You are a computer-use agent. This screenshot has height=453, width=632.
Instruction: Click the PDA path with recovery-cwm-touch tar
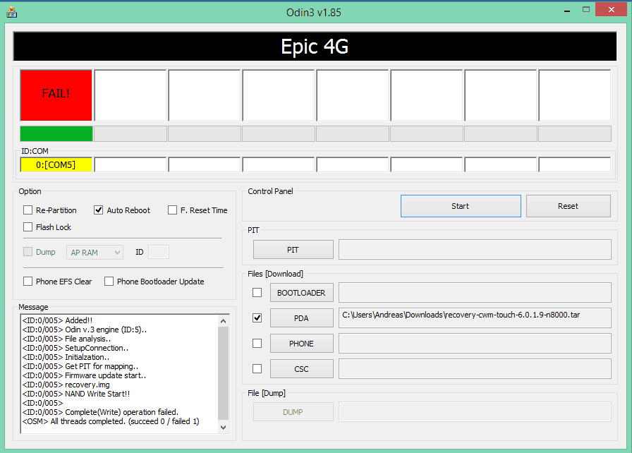[x=475, y=318]
